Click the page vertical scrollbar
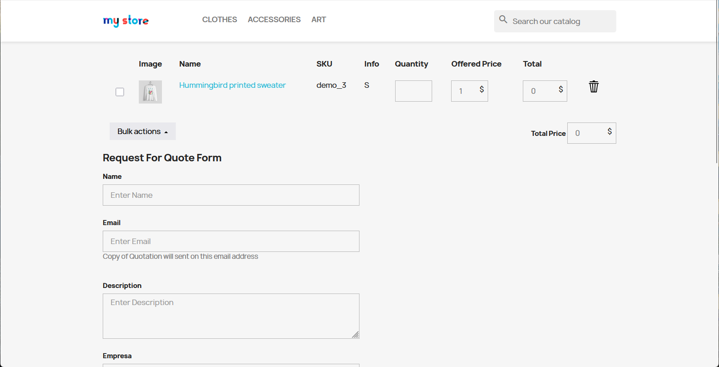This screenshot has width=719, height=367. 717,83
